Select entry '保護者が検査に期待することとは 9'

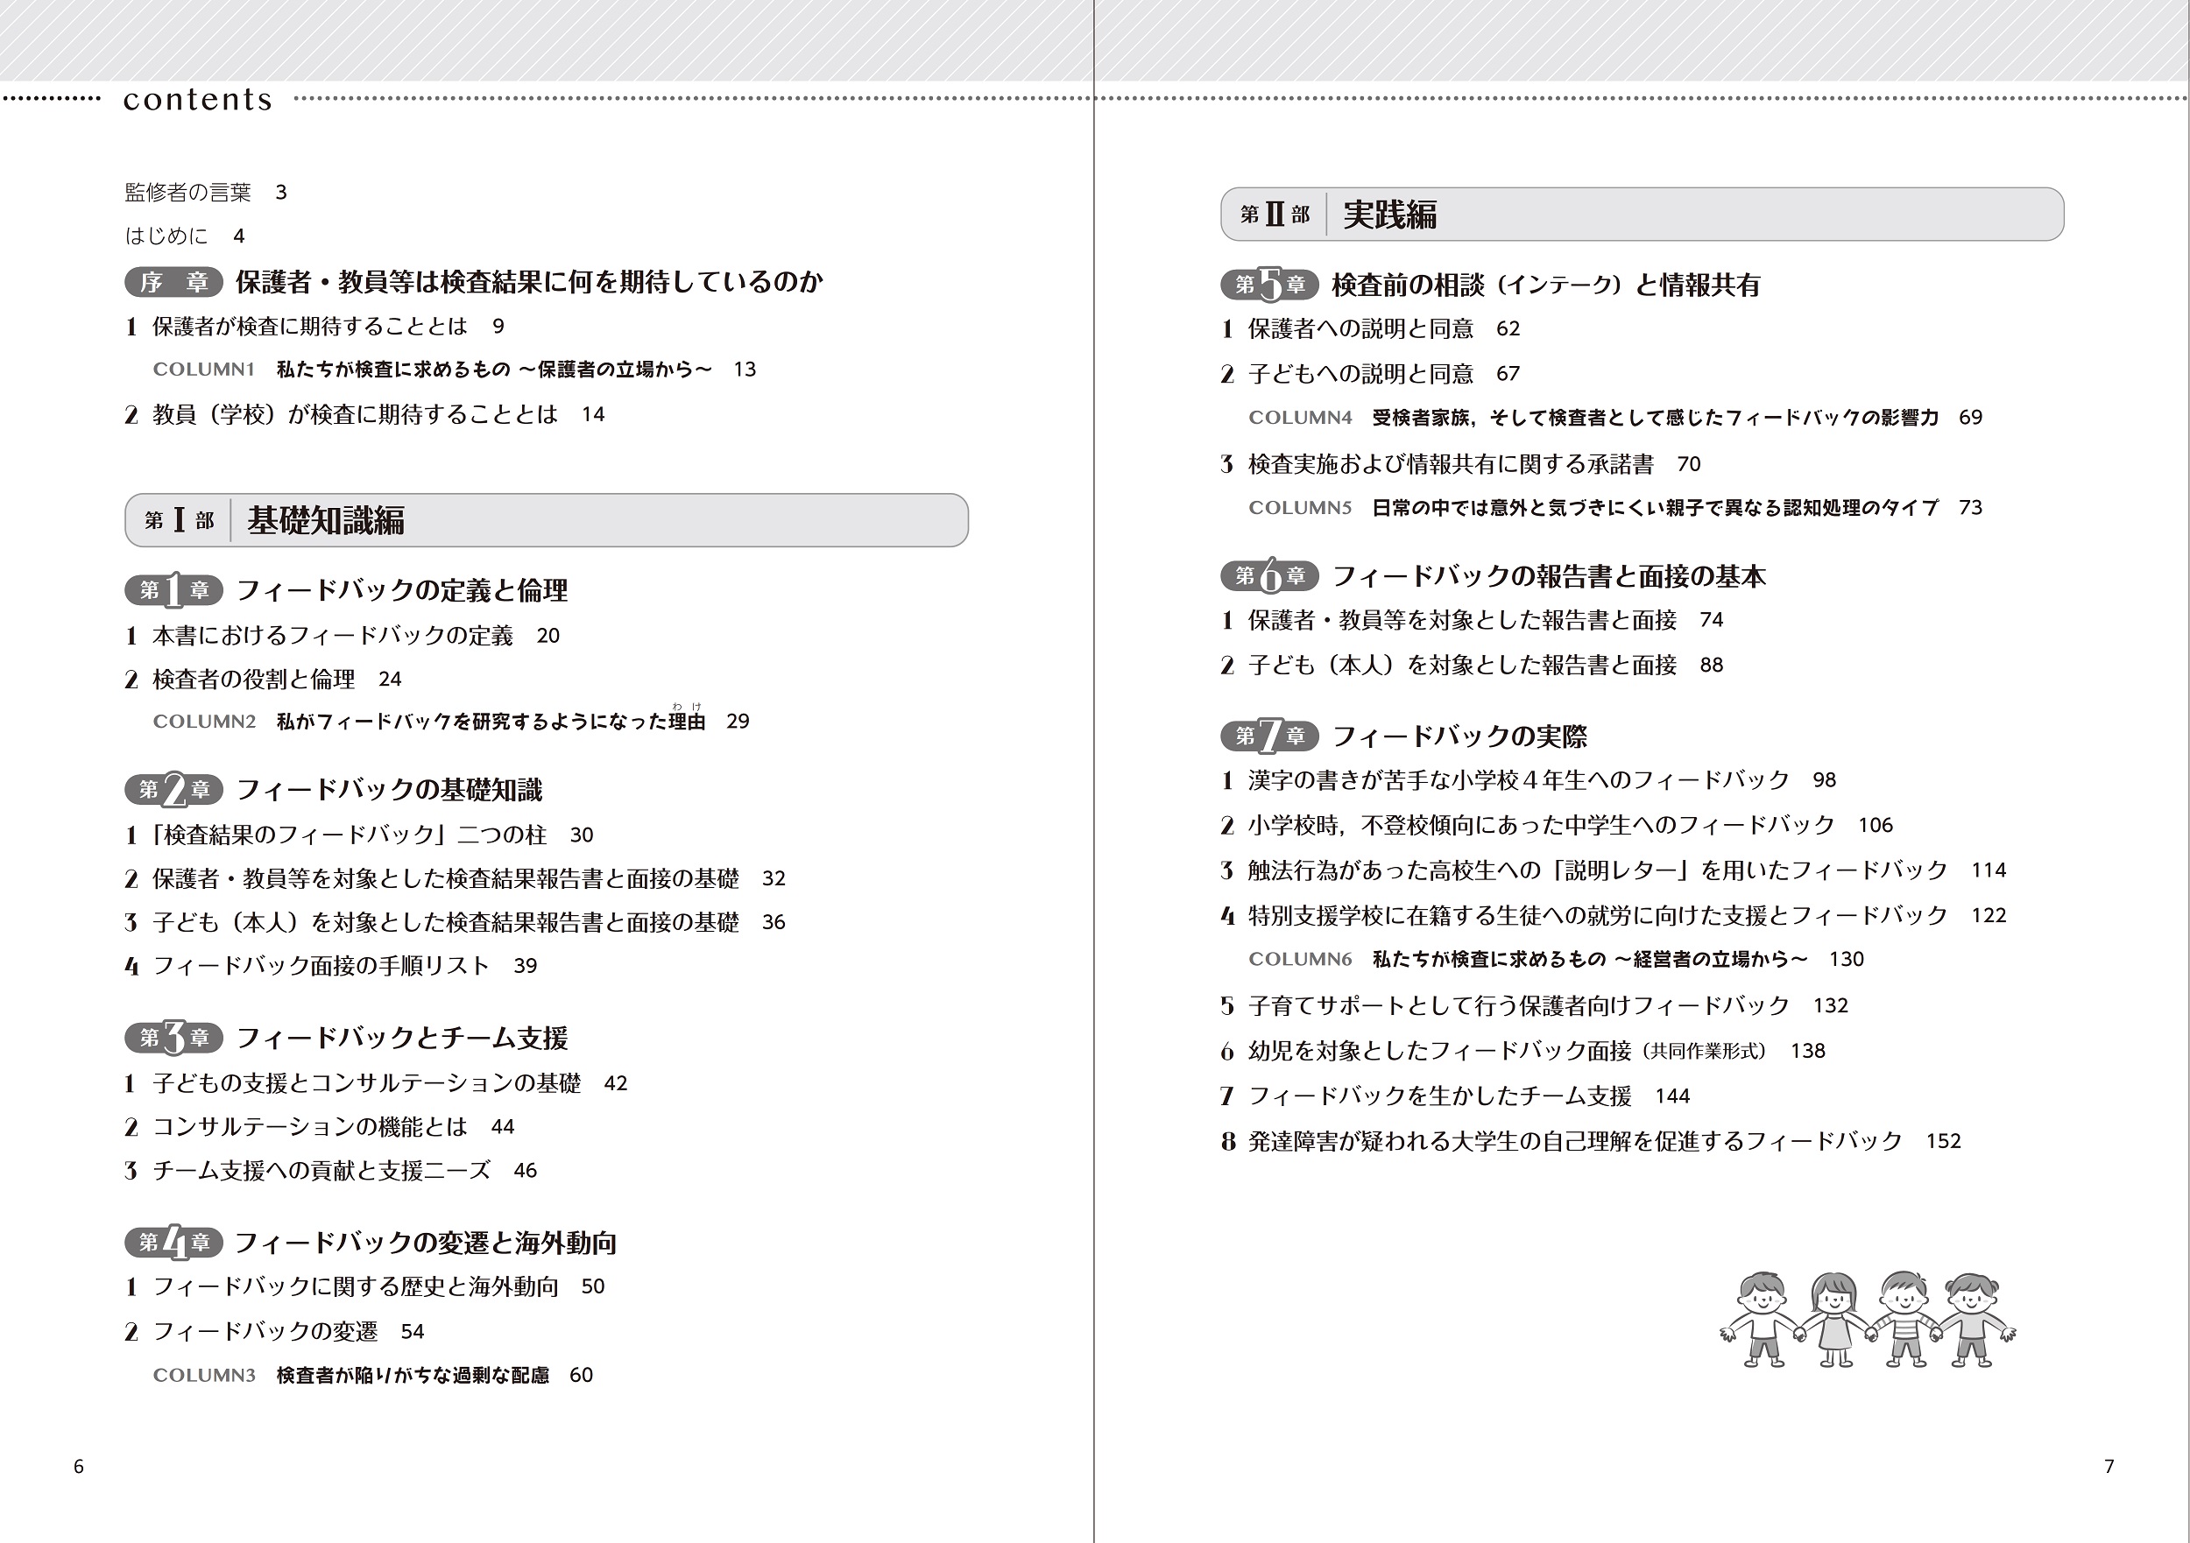314,328
